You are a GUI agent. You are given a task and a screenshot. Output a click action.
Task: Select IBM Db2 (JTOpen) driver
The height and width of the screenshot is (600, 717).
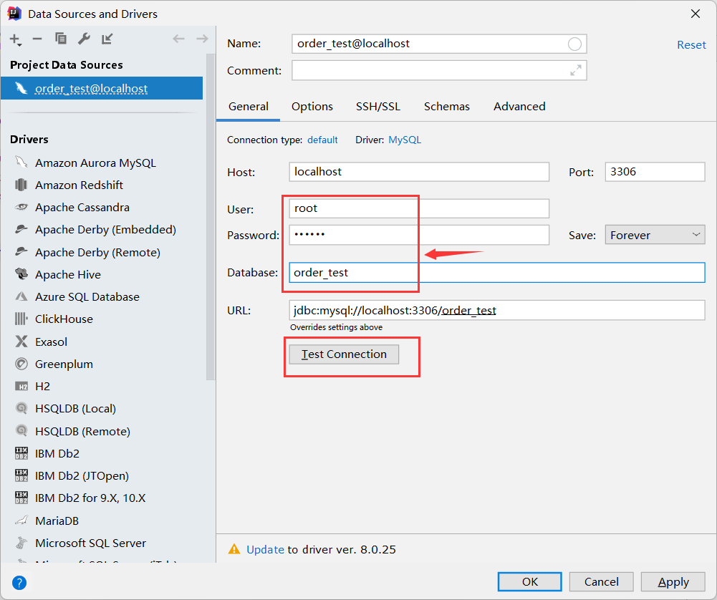(x=82, y=475)
